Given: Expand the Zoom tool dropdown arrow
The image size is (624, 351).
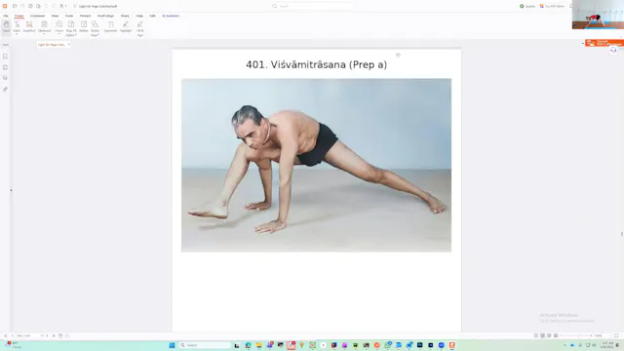Looking at the screenshot, I should [59, 34].
